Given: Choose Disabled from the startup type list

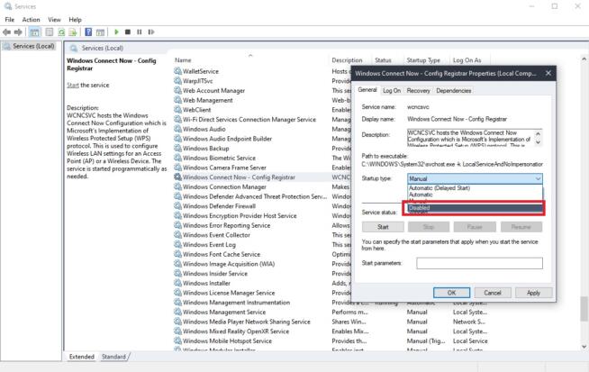Looking at the screenshot, I should click(475, 208).
